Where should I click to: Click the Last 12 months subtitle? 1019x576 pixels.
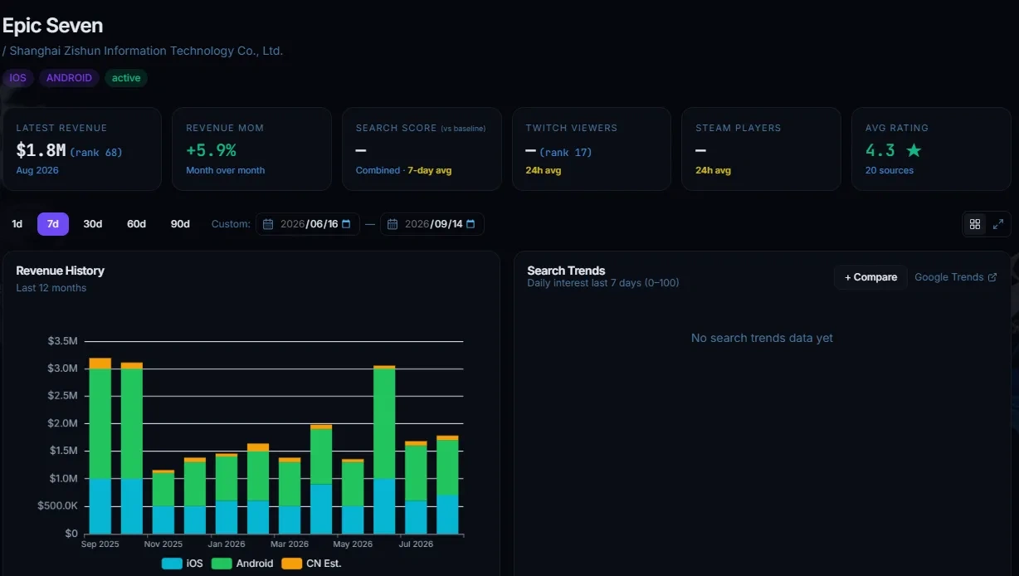point(51,288)
